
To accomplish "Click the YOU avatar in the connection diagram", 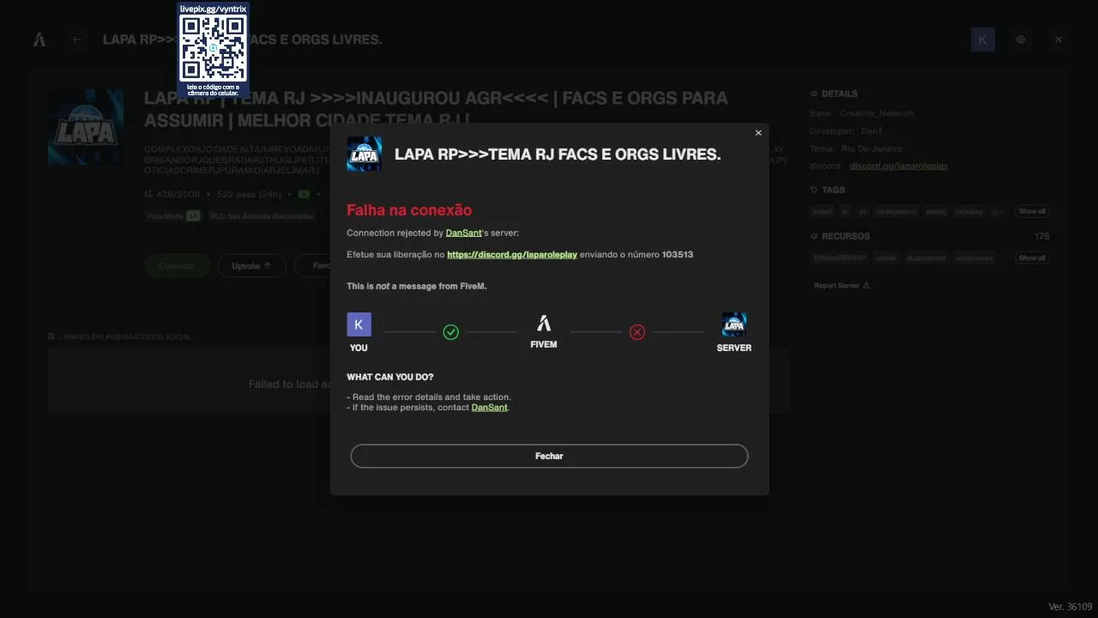I will click(359, 324).
